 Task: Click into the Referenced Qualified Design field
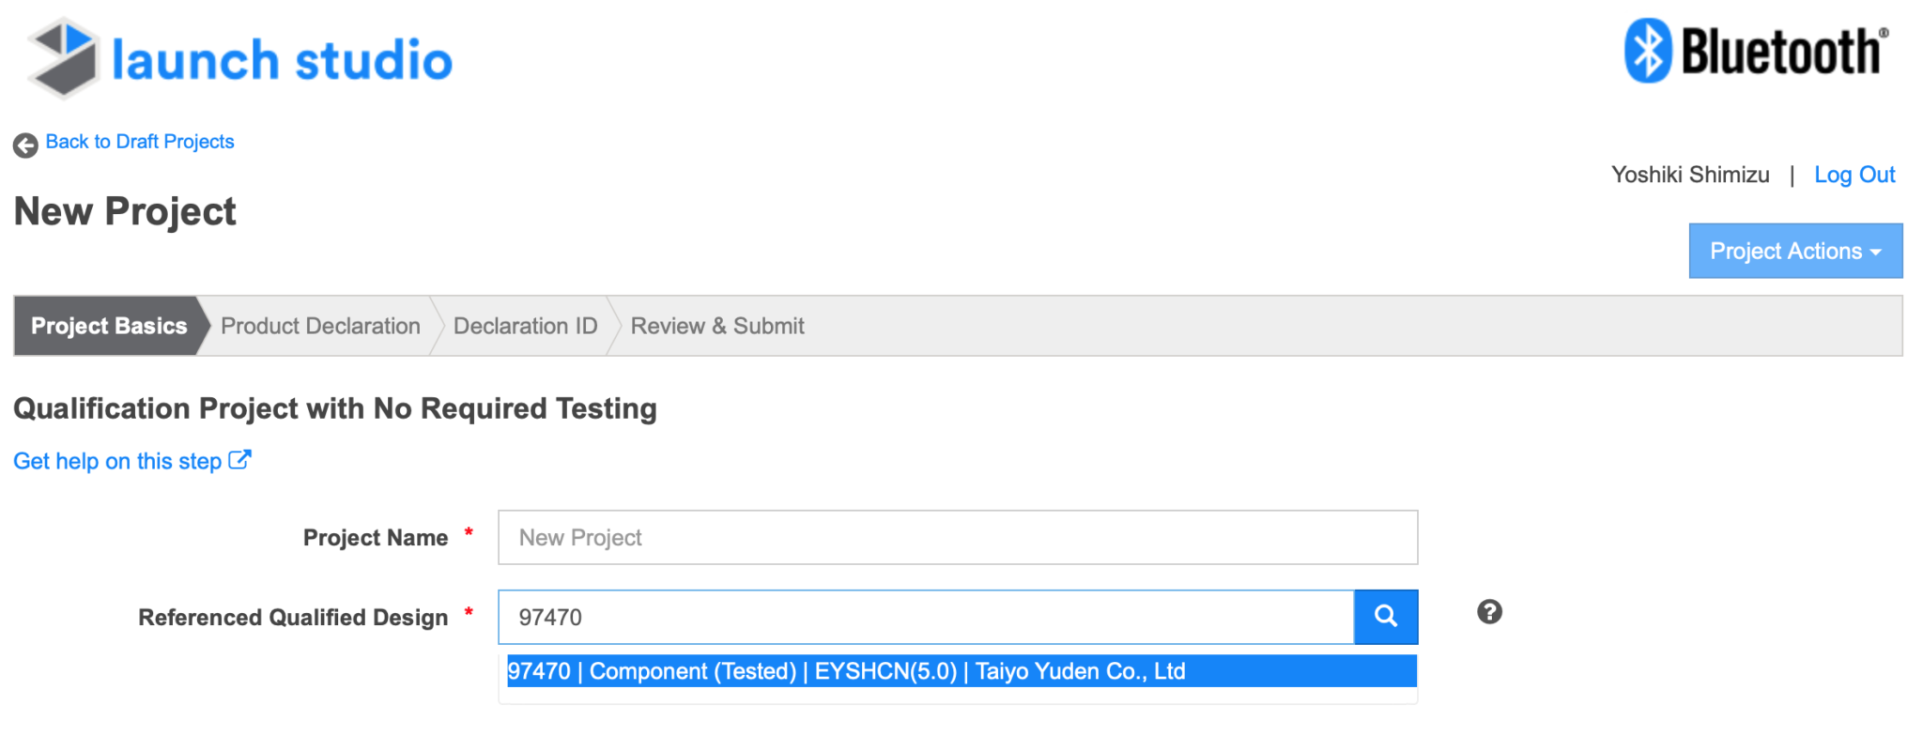pos(926,617)
